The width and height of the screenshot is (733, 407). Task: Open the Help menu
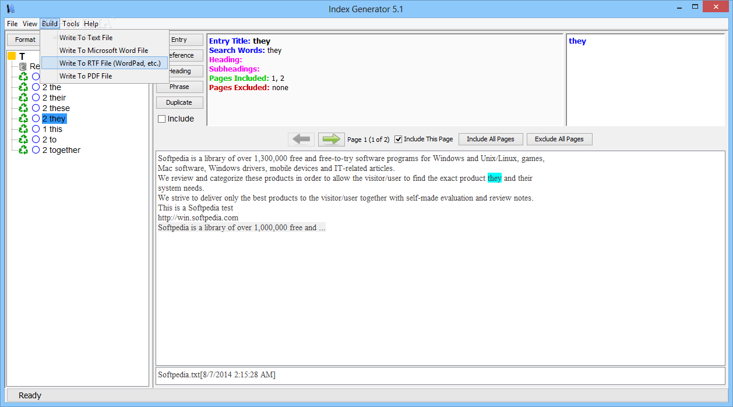(x=91, y=24)
